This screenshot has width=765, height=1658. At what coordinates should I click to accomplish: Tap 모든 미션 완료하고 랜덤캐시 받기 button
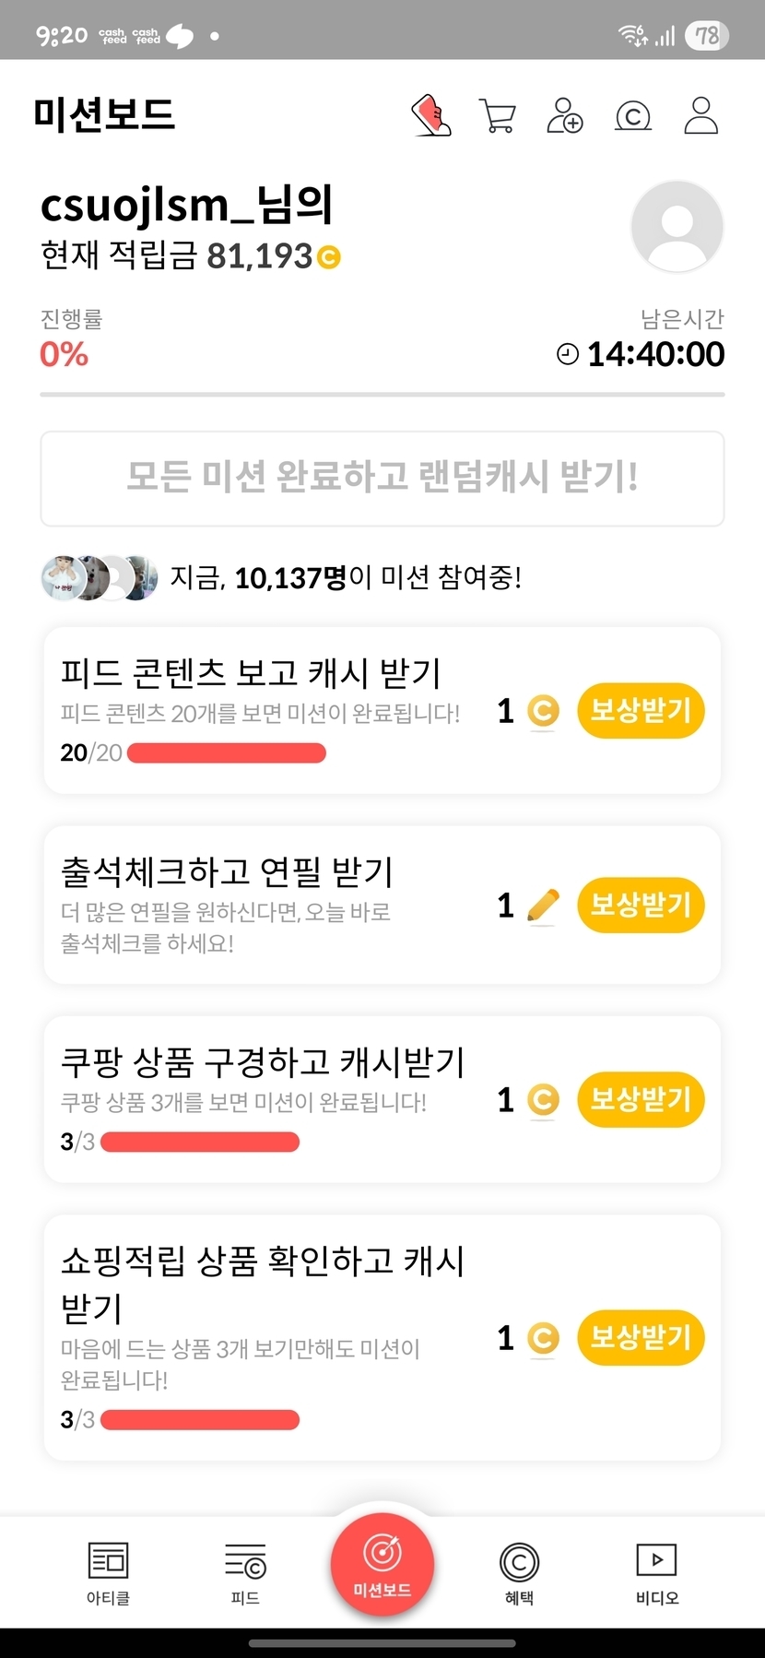pyautogui.click(x=382, y=478)
